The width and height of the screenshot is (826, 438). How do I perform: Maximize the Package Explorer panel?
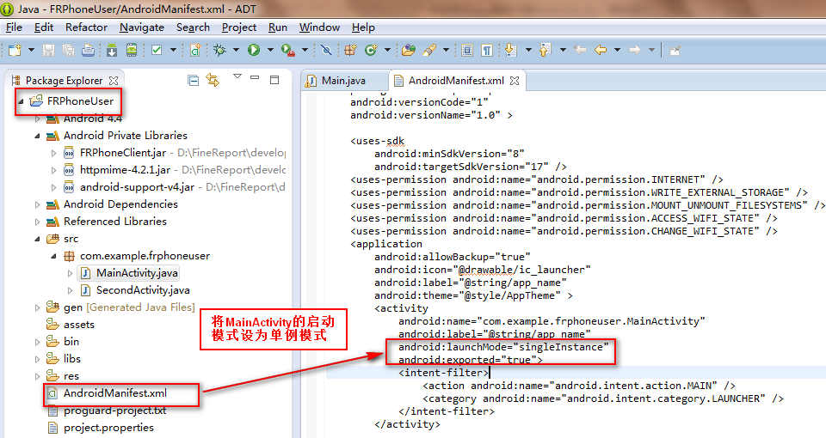(274, 80)
